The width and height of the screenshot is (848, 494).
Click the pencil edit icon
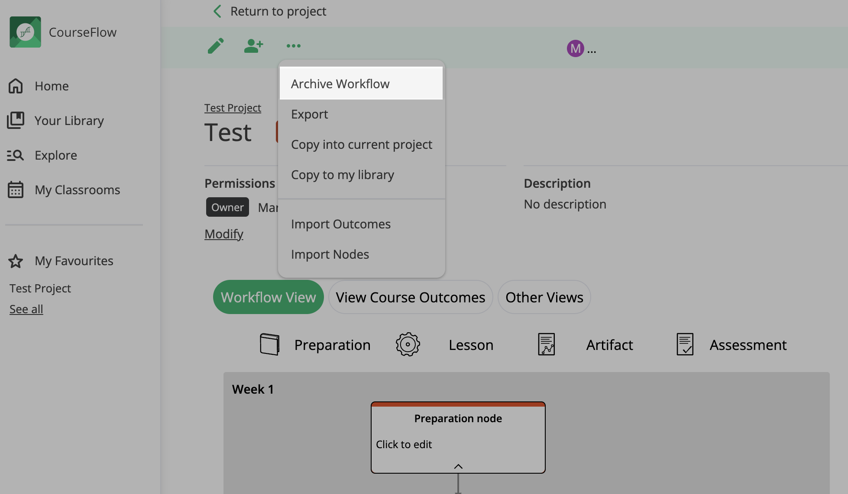[216, 45]
